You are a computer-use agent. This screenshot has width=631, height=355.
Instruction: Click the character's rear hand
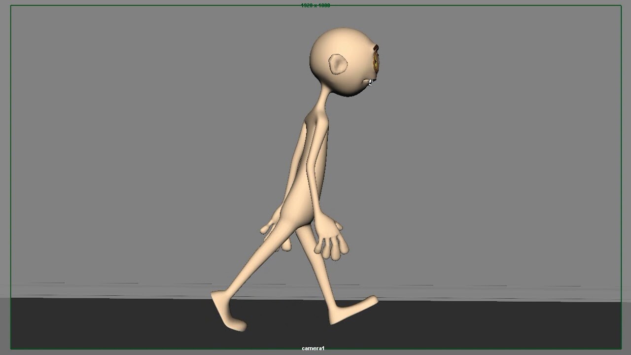coord(271,229)
